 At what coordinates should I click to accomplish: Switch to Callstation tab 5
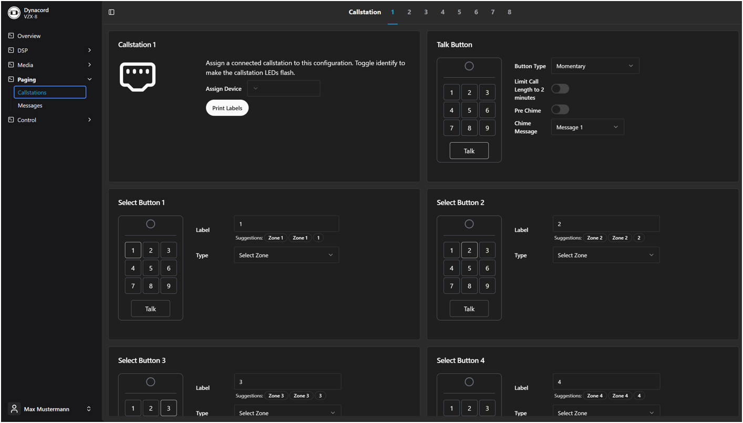[459, 12]
